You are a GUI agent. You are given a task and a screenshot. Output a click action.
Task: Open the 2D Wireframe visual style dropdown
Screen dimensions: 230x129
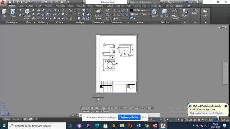140,10
